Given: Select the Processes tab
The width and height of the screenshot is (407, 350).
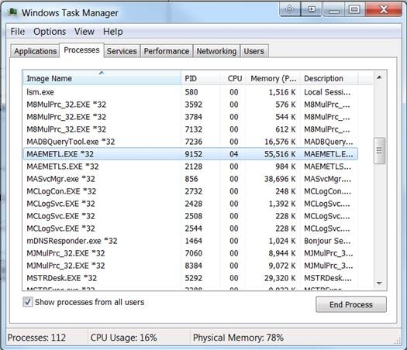Looking at the screenshot, I should pos(81,50).
